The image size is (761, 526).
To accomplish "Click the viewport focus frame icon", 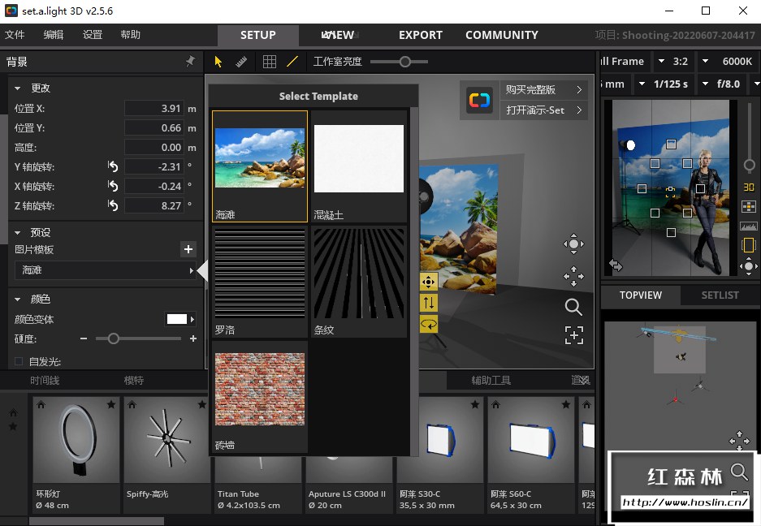I will [574, 335].
